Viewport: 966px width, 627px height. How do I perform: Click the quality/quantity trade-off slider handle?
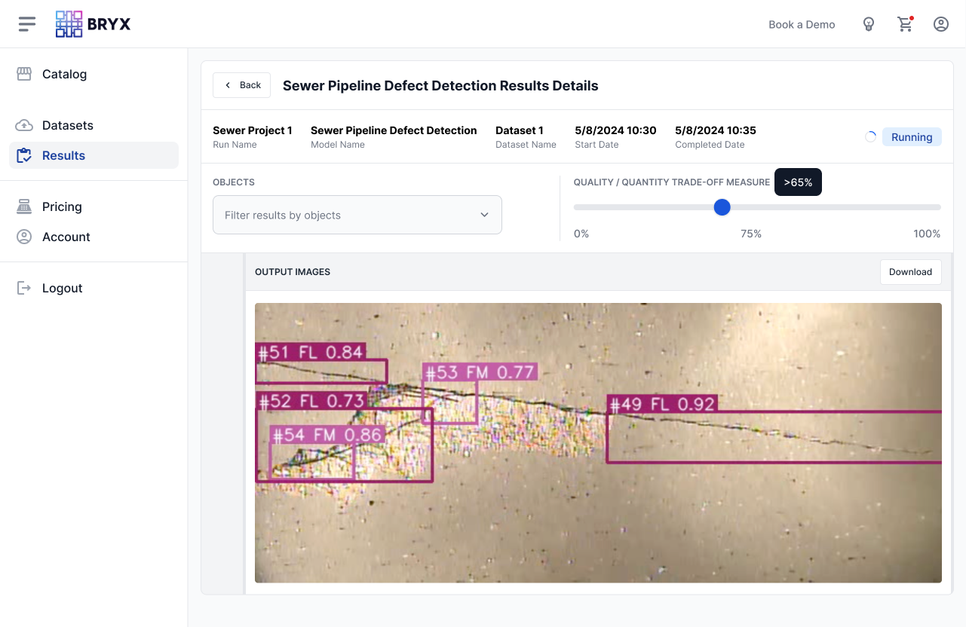[x=722, y=207]
